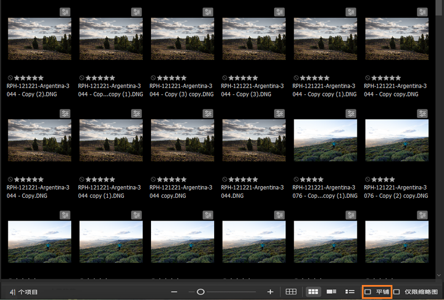Click adjustments badge on 3044 copy.DNG thumbnail
This screenshot has width=444, height=300.
(208, 114)
